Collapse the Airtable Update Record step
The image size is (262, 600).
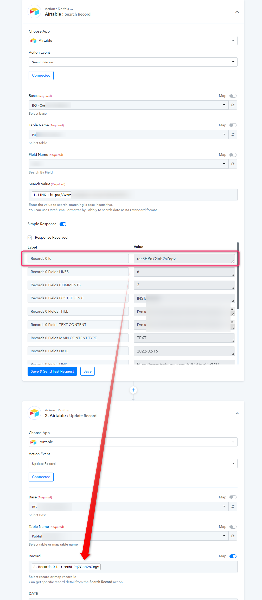(237, 413)
